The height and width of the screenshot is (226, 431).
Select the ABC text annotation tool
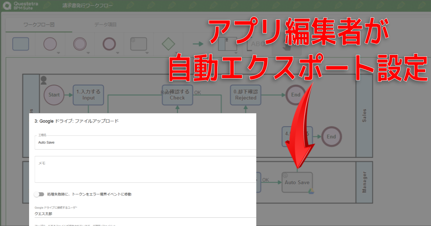click(x=256, y=44)
